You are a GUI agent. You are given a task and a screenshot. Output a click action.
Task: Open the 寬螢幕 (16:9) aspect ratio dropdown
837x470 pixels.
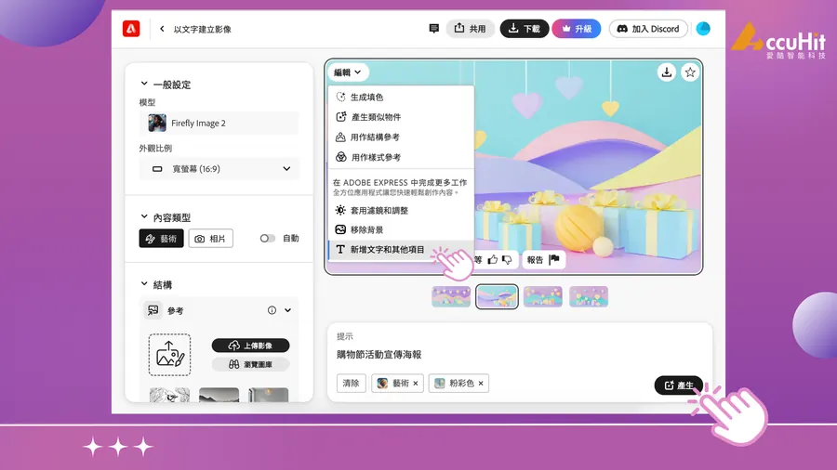219,169
